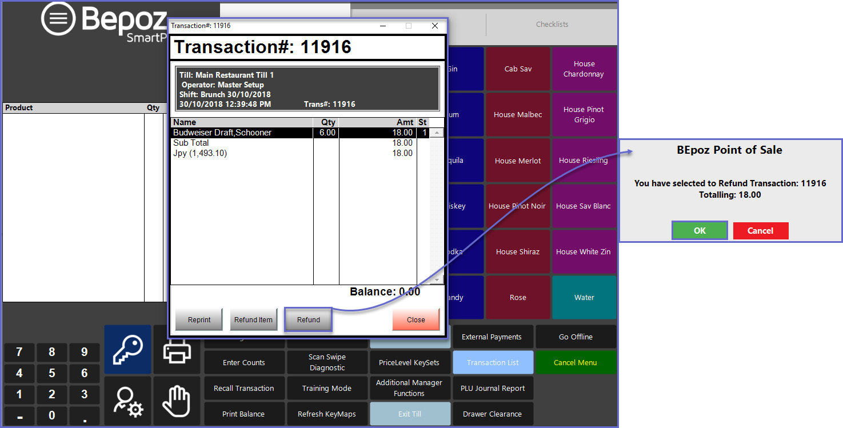Reprint the transaction receipt
This screenshot has height=428, width=843.
[199, 320]
